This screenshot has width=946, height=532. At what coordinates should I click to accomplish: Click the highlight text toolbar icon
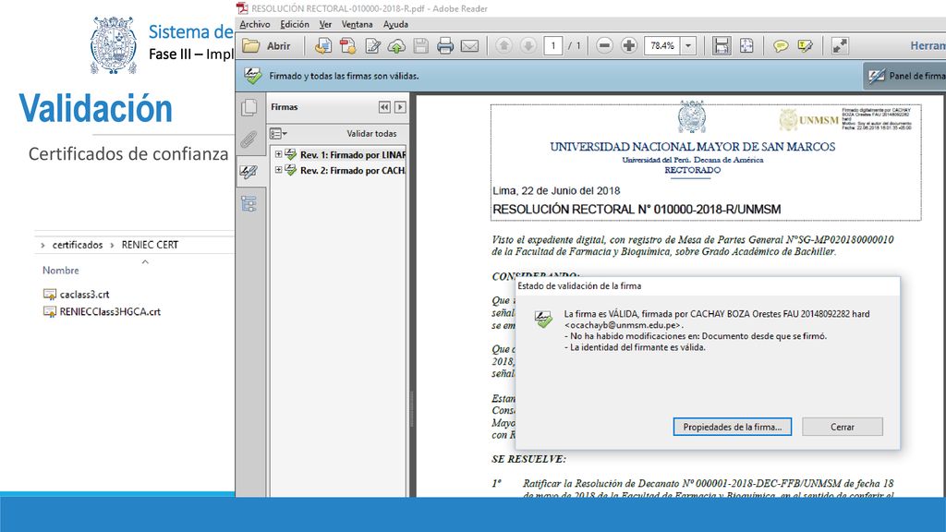(806, 46)
